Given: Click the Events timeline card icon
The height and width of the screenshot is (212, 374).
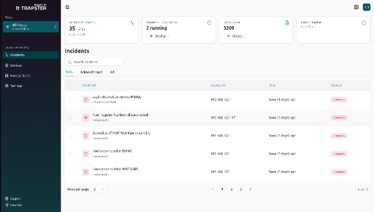Looking at the screenshot, I should [x=363, y=23].
